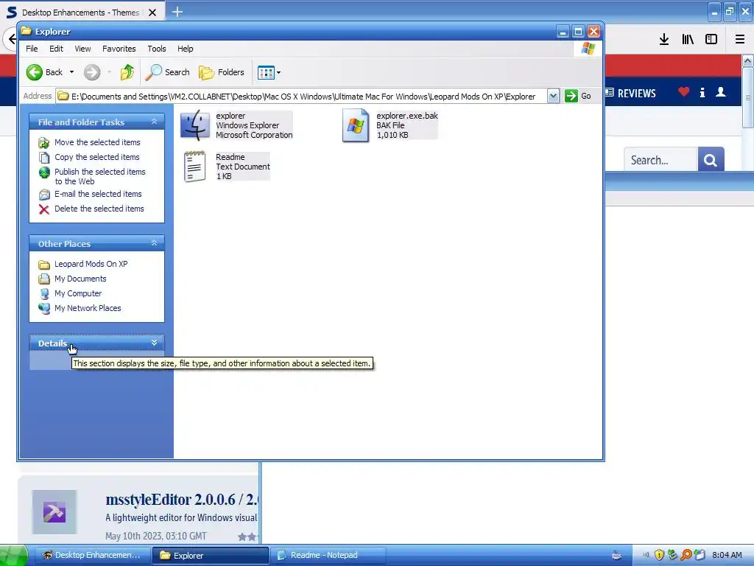Click the Readme file name text
754x566 pixels.
230,157
